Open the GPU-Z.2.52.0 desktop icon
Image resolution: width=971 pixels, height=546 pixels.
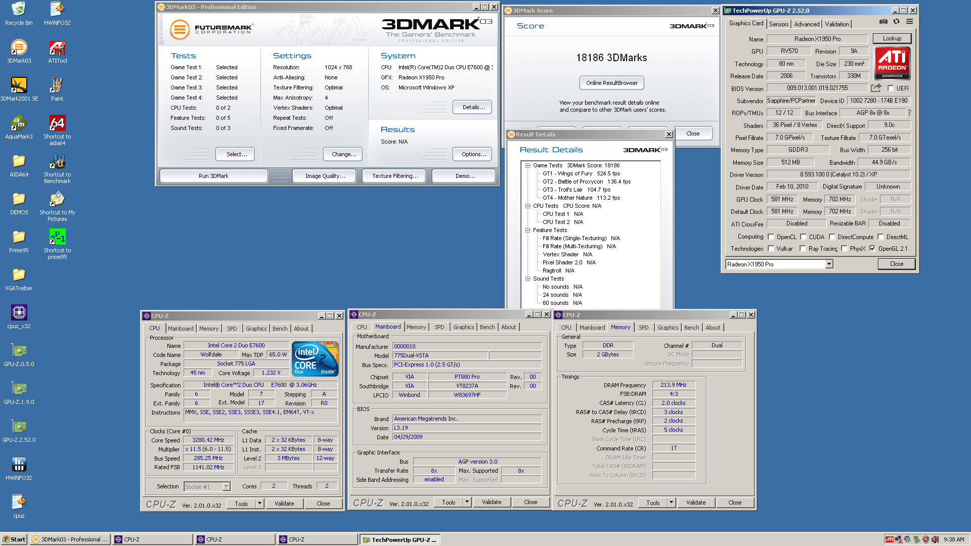(19, 431)
